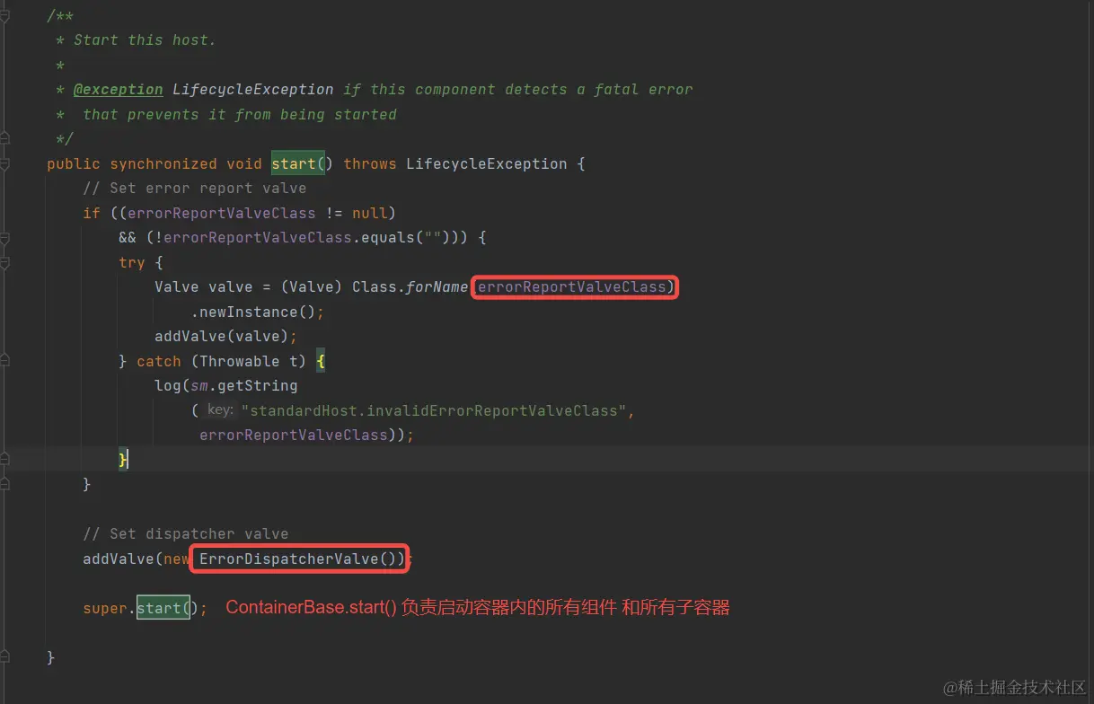Click the 'key:' parameter hint

click(x=220, y=410)
